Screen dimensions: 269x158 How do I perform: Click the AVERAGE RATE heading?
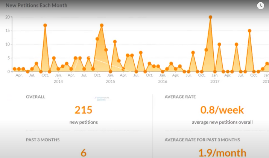(180, 97)
